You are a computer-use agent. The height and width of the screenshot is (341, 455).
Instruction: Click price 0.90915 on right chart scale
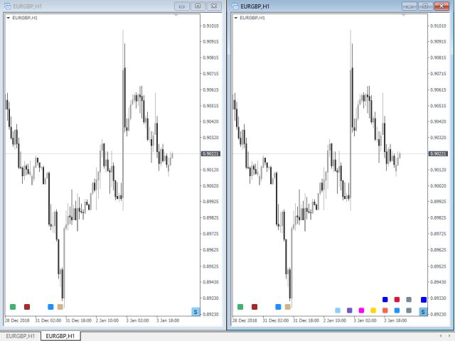438,42
